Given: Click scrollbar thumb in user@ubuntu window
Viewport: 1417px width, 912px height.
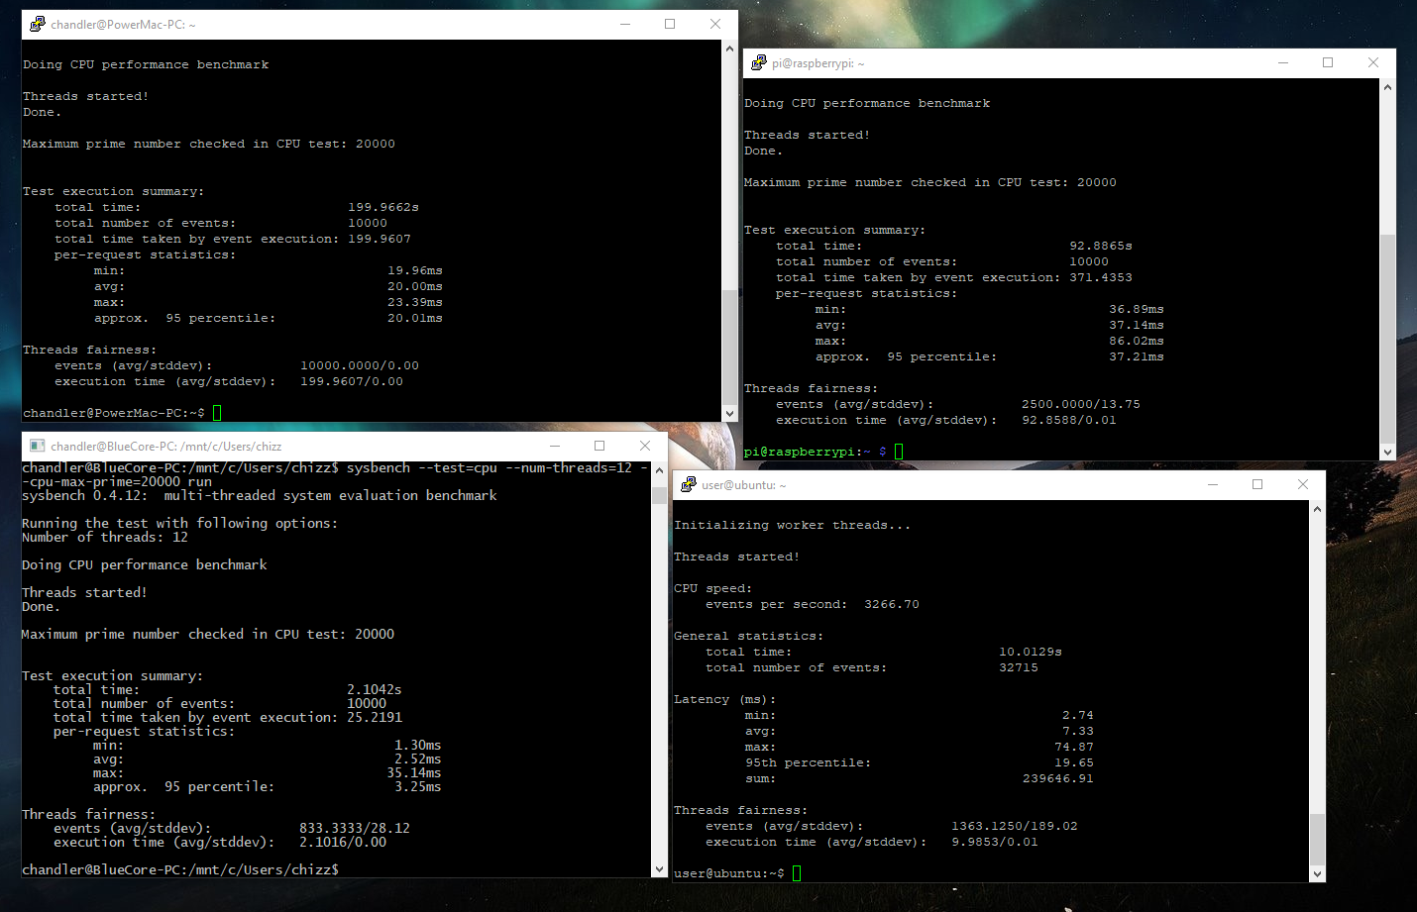Looking at the screenshot, I should pyautogui.click(x=1317, y=840).
